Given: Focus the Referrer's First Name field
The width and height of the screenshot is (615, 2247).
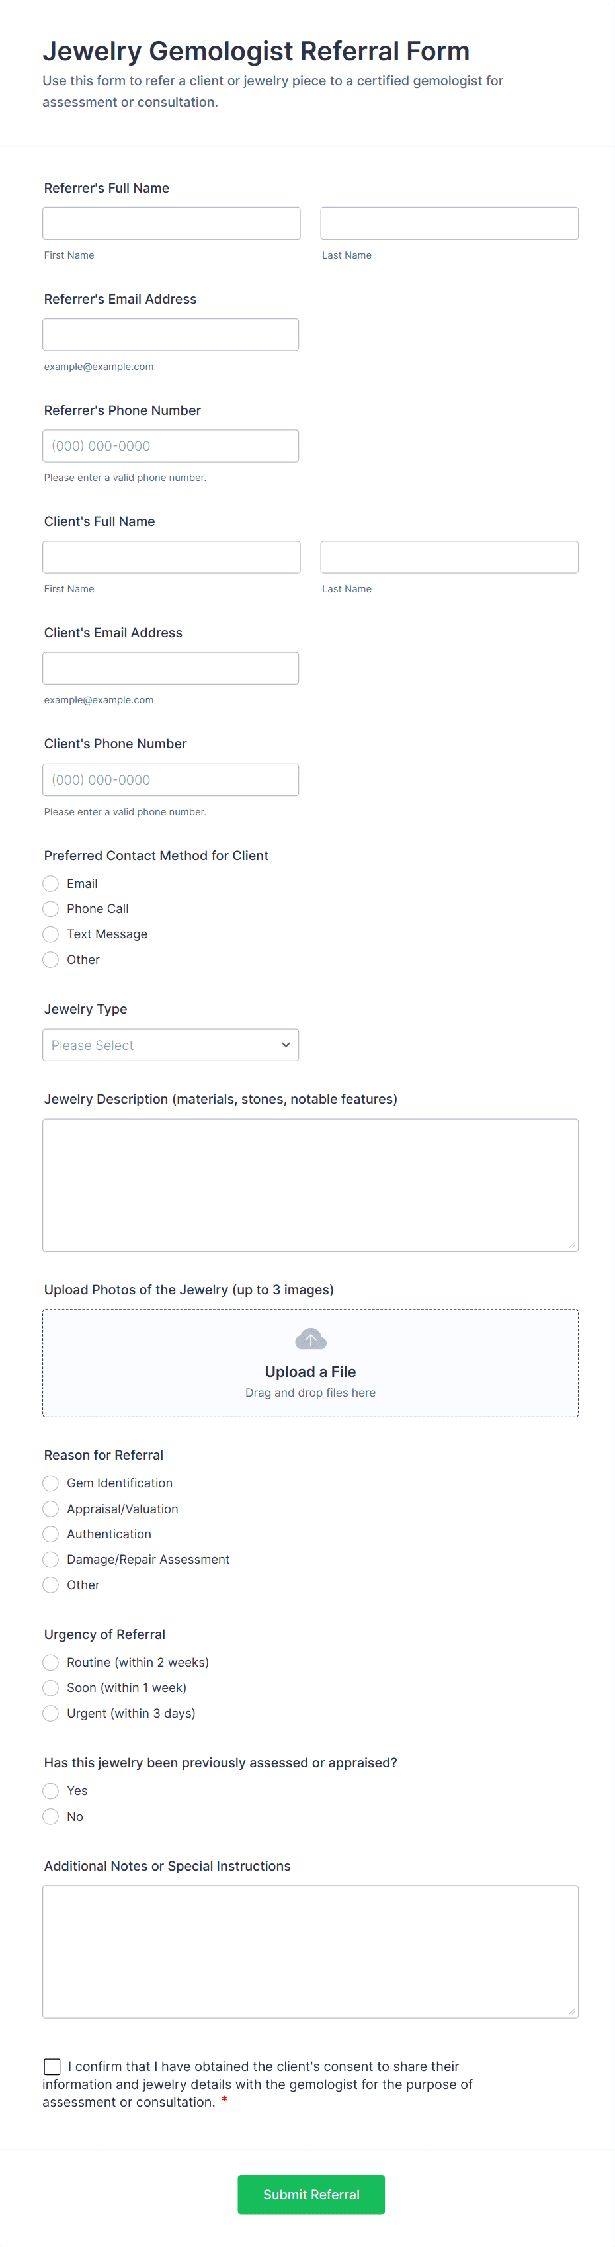Looking at the screenshot, I should point(171,223).
